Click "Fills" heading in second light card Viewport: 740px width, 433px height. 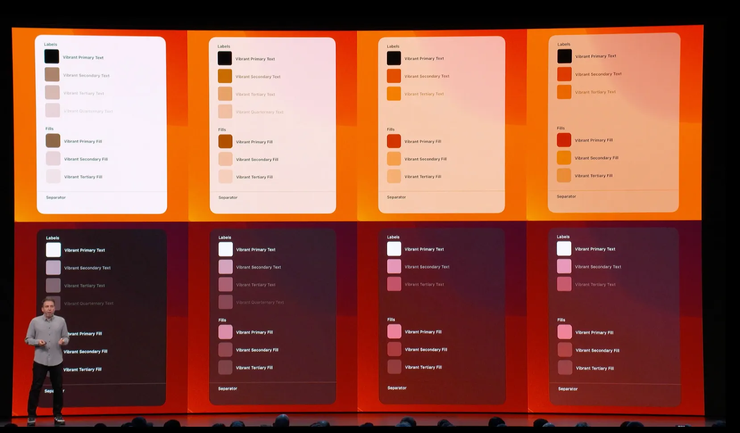click(x=222, y=129)
